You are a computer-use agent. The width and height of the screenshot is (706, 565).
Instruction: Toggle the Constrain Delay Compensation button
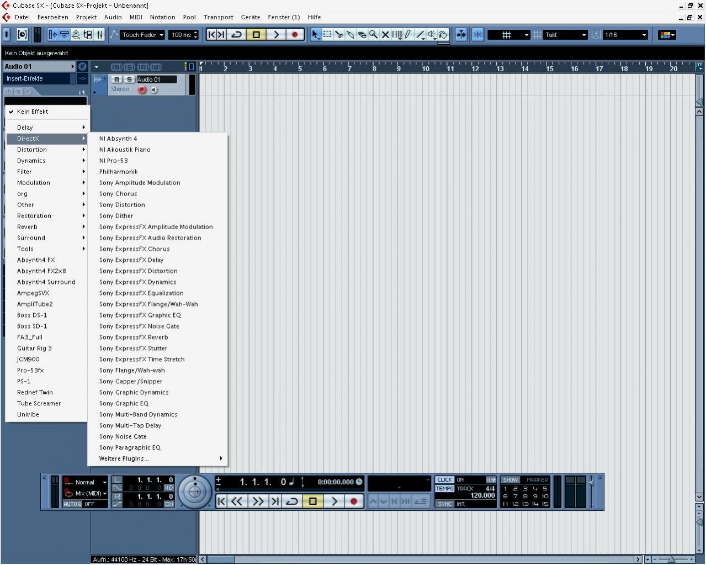click(22, 35)
